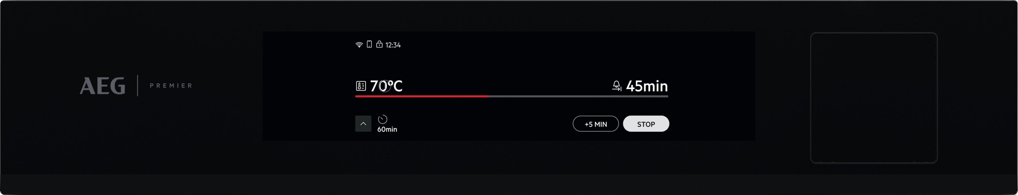
Task: Tap the remote control phone icon
Action: (x=369, y=44)
